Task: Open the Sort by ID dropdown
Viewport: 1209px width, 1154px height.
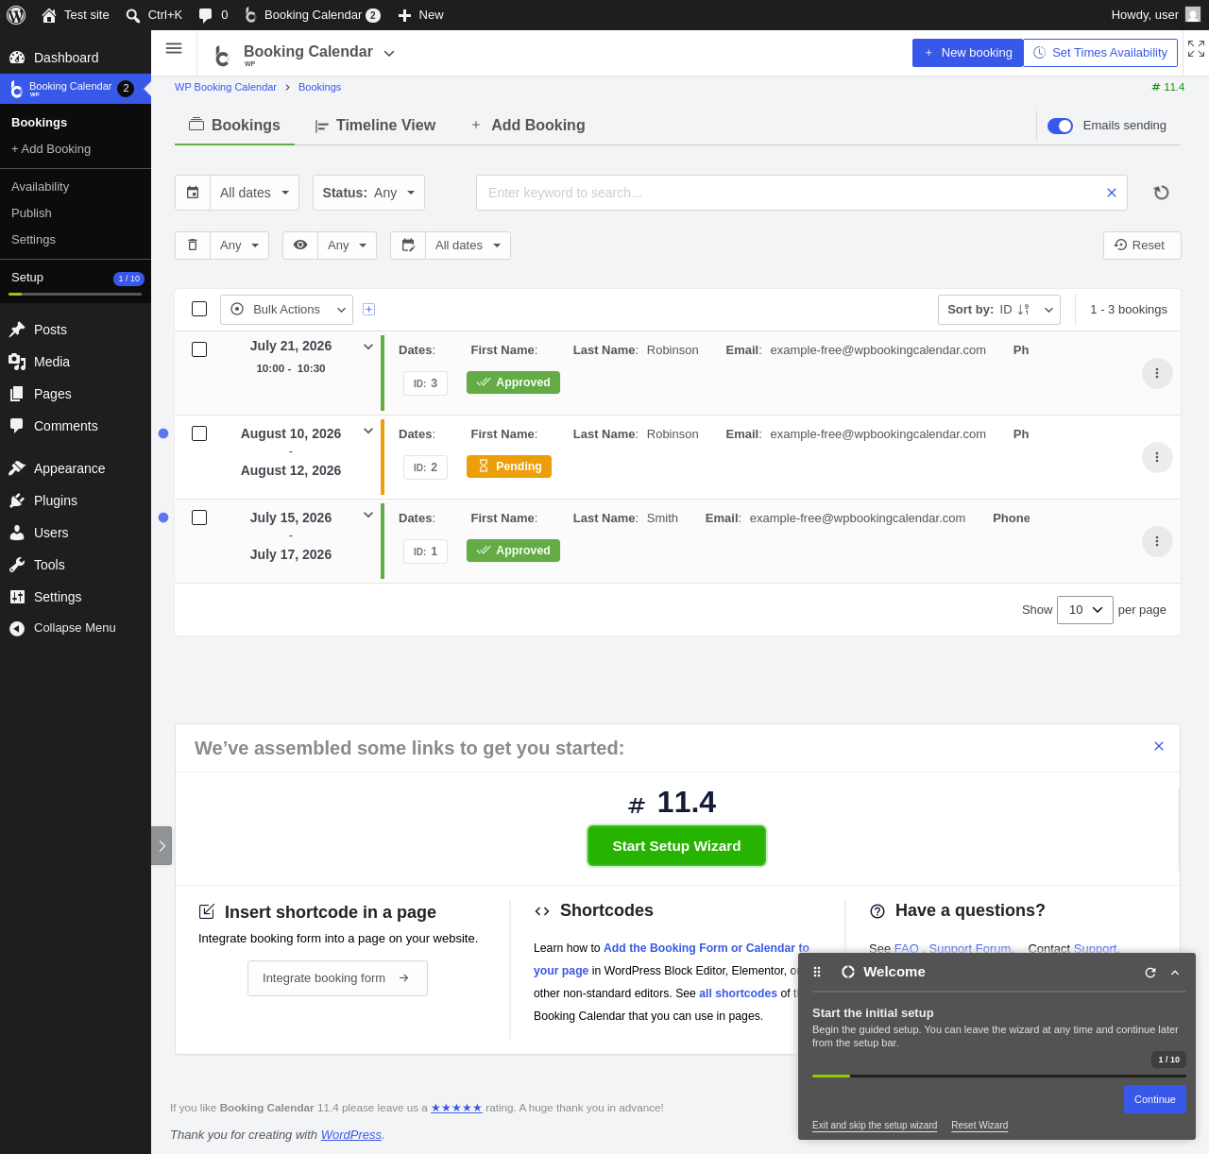Action: pos(998,310)
